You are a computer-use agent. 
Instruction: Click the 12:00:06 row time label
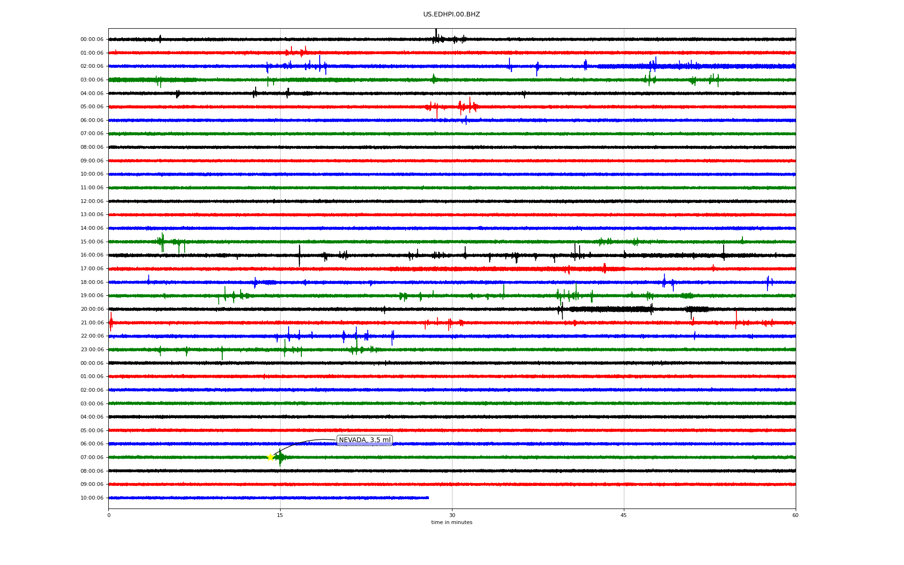92,202
